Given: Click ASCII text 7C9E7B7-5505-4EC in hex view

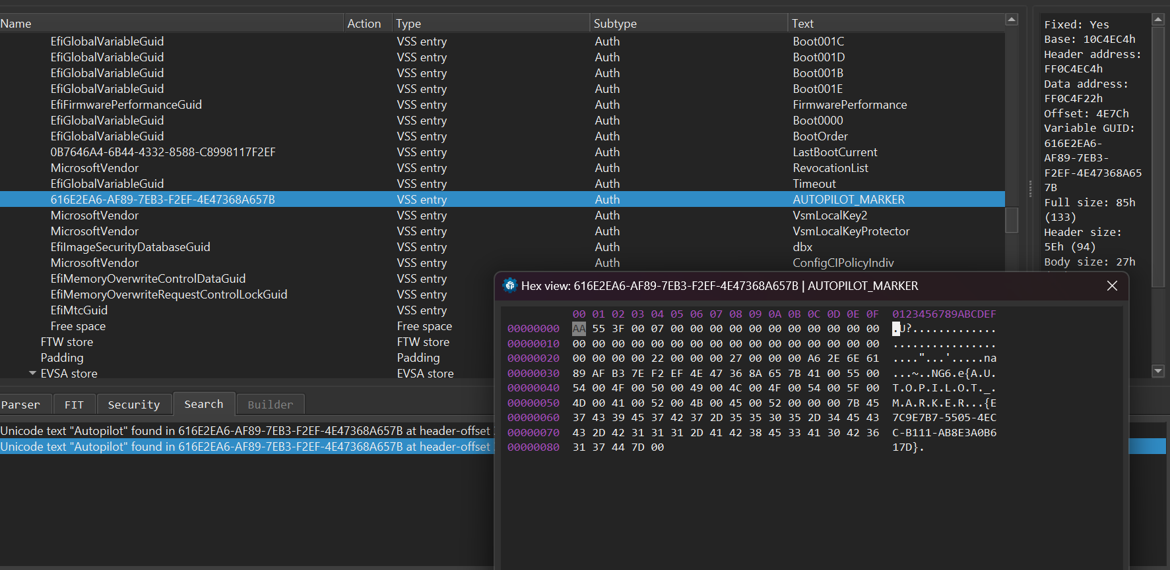Looking at the screenshot, I should 944,417.
